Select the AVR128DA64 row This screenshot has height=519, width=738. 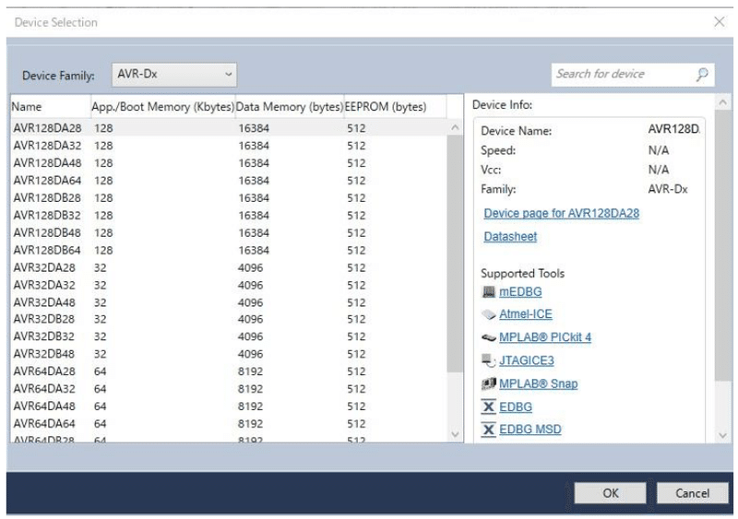[x=229, y=180]
